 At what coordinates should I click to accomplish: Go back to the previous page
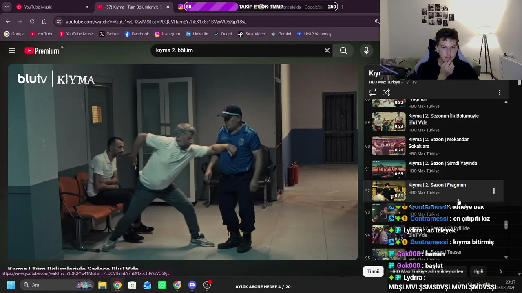click(x=8, y=22)
